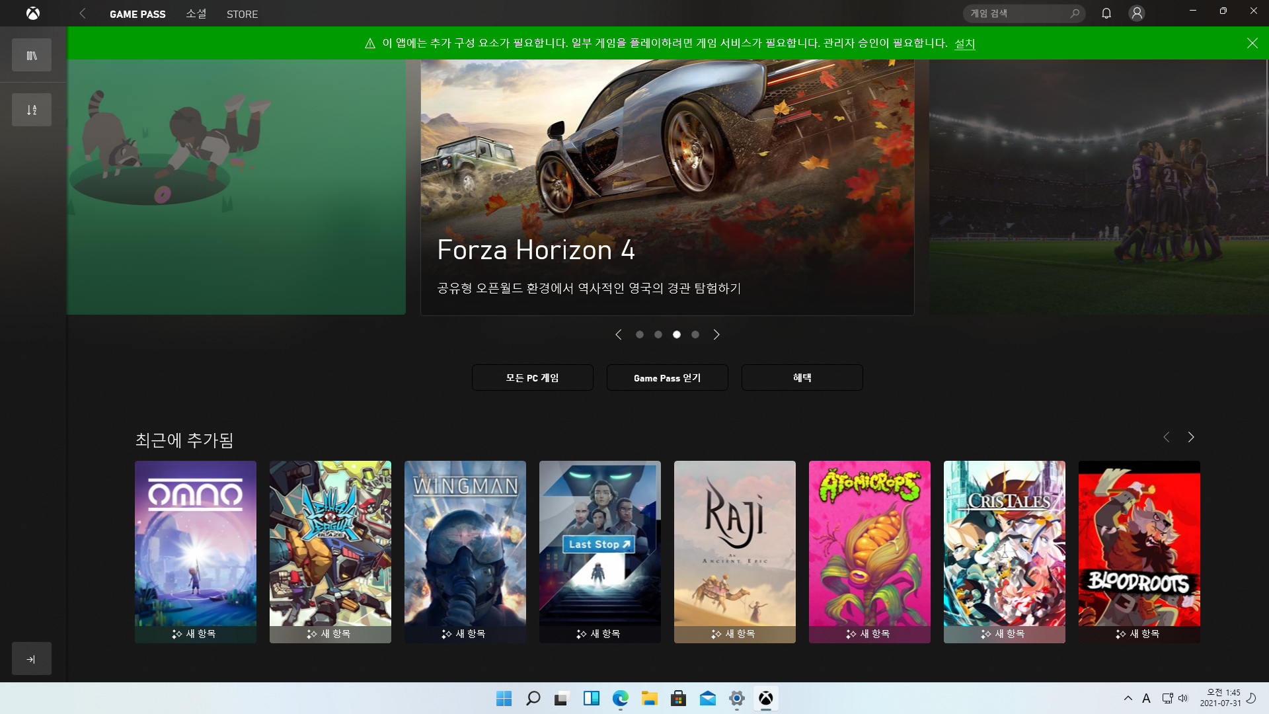1269x714 pixels.
Task: Open Settings gear from taskbar
Action: coord(736,698)
